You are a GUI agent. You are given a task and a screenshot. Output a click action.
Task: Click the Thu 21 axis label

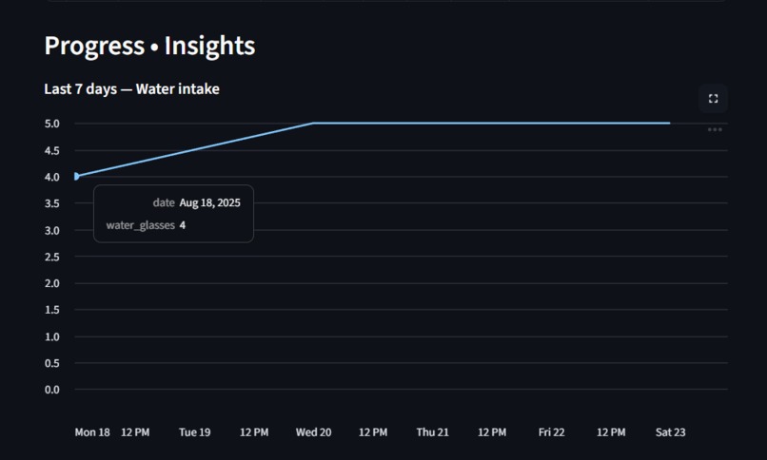pyautogui.click(x=432, y=432)
